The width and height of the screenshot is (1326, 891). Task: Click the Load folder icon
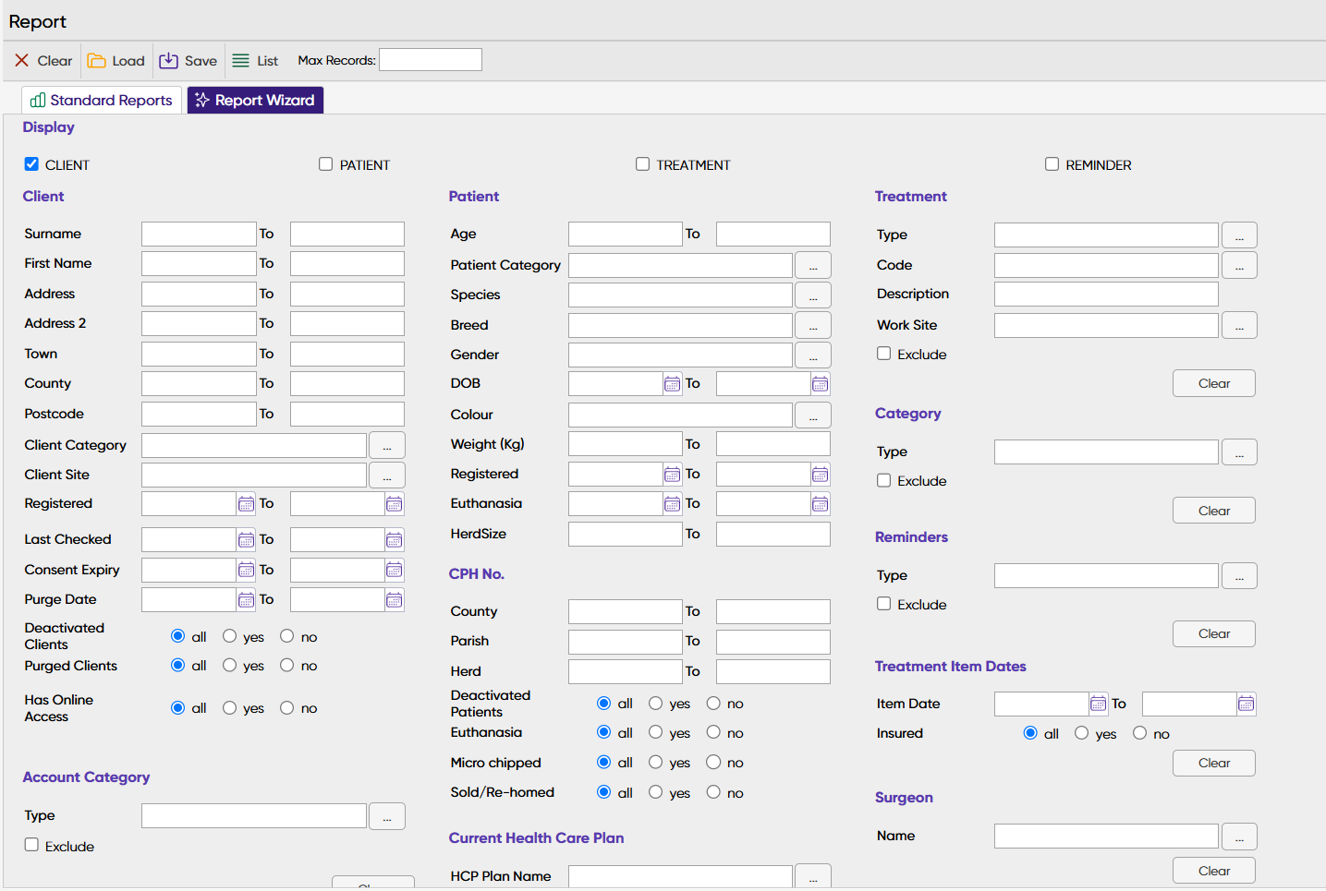click(96, 61)
